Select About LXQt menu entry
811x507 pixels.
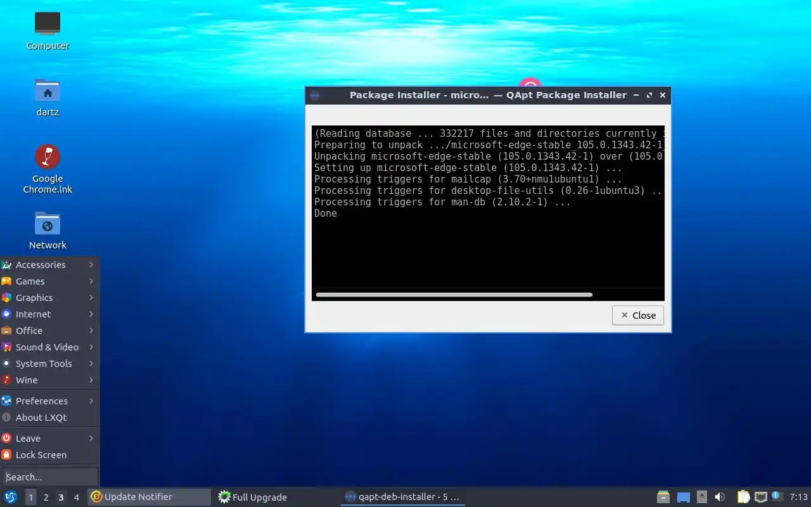pyautogui.click(x=49, y=418)
